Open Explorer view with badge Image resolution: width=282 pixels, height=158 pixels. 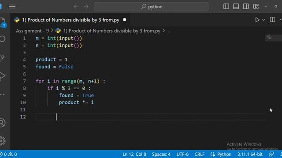3,22
